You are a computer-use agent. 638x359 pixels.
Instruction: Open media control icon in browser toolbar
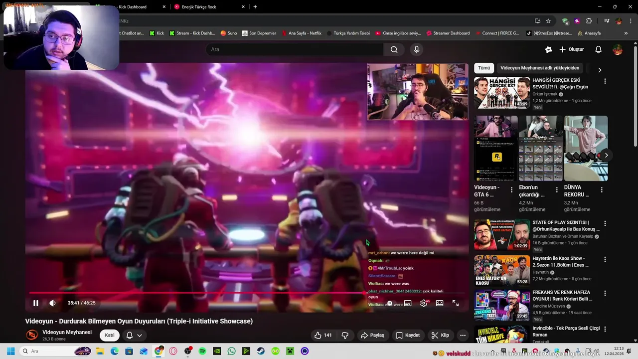tap(607, 21)
